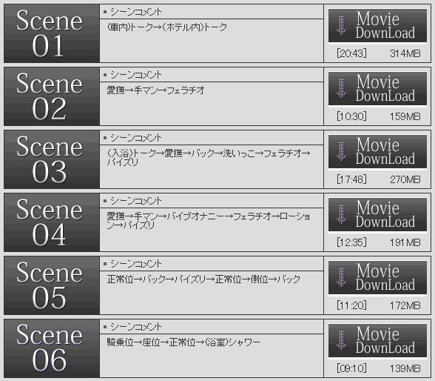Select the Scene 01 title banner

tap(52, 33)
